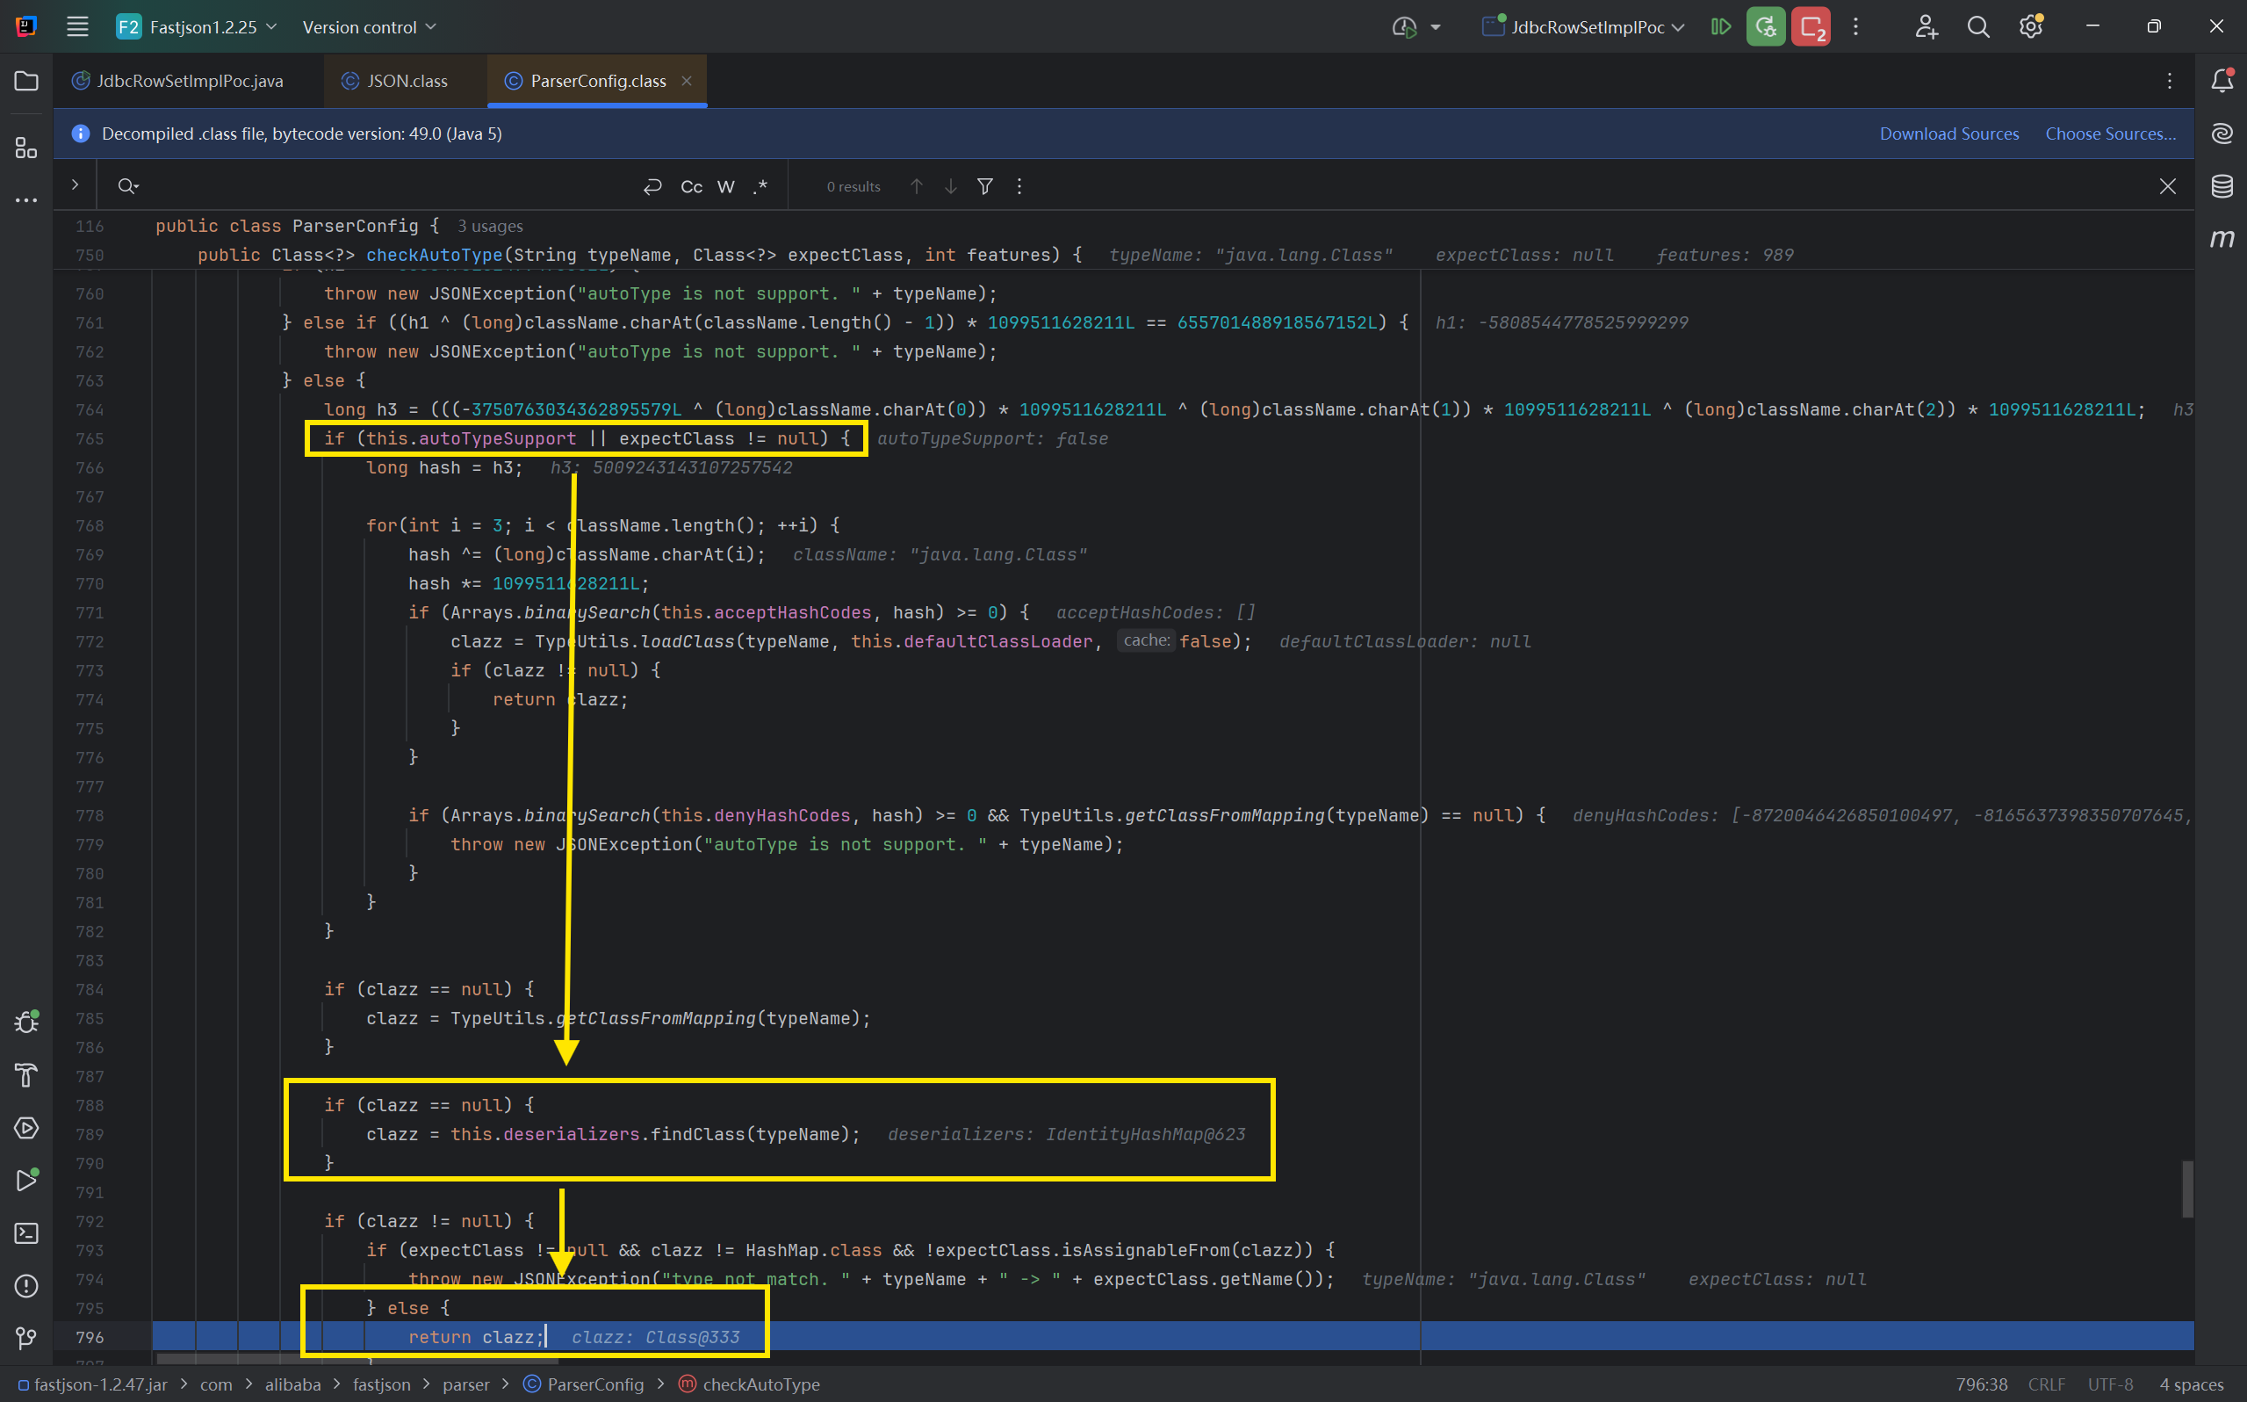Open the Build hammer tool window
Viewport: 2247px width, 1402px height.
27,1075
